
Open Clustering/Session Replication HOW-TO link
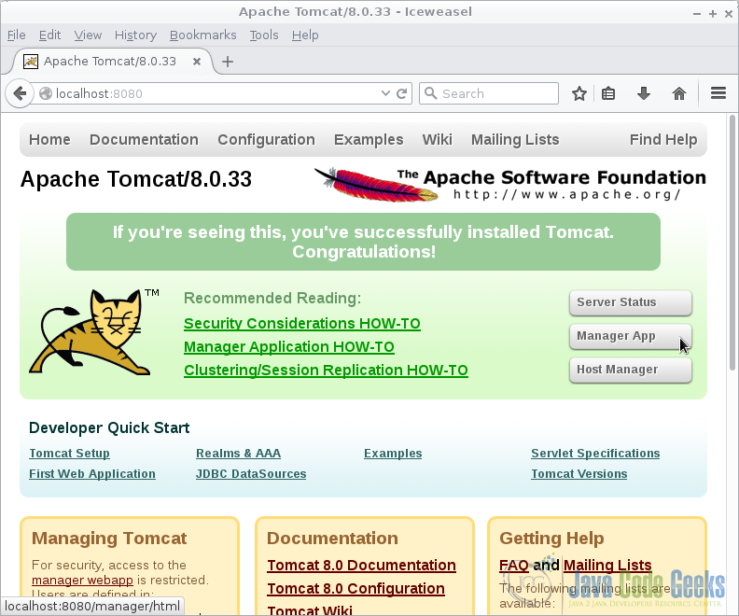click(326, 371)
